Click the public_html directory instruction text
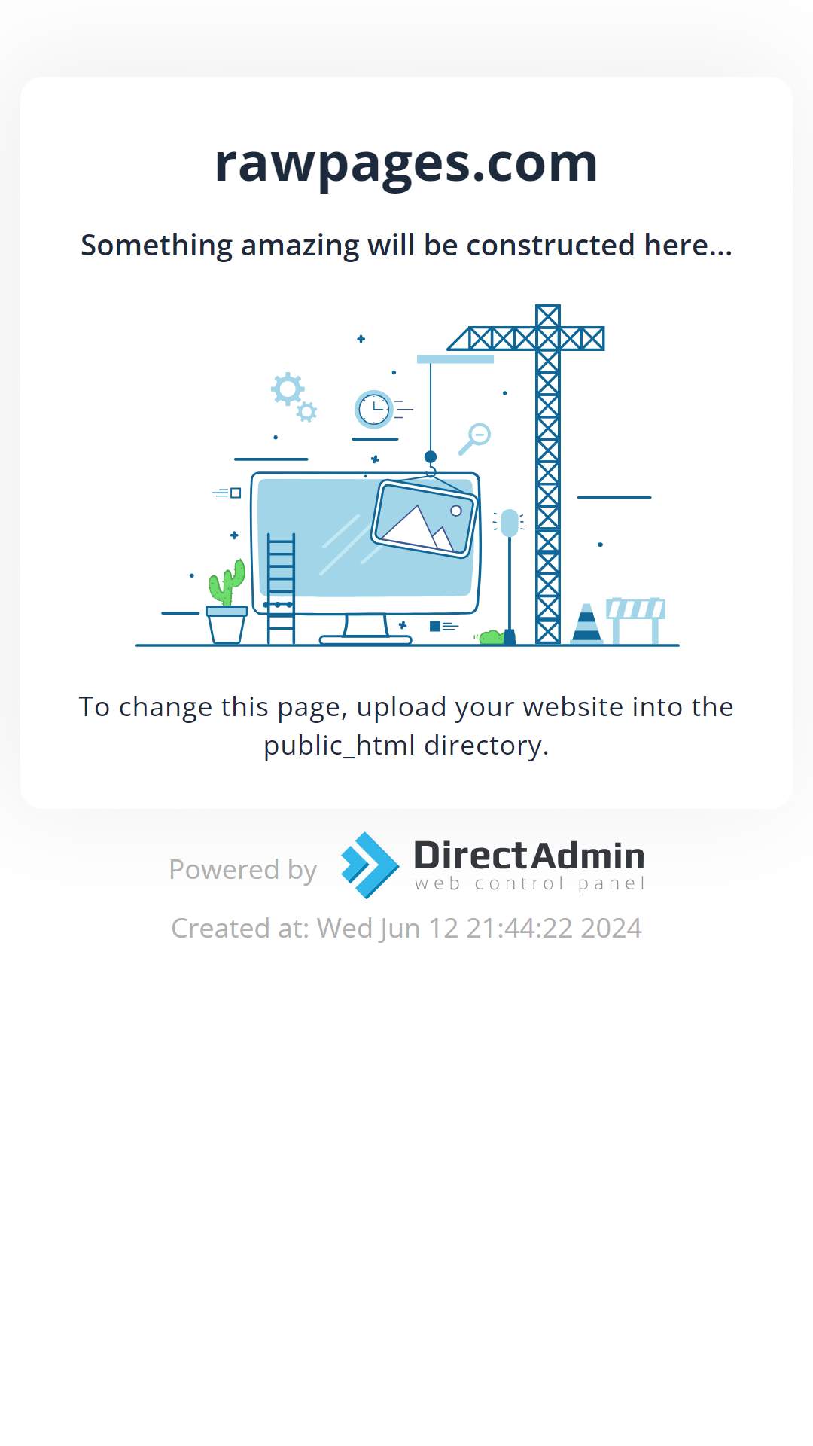 point(406,726)
